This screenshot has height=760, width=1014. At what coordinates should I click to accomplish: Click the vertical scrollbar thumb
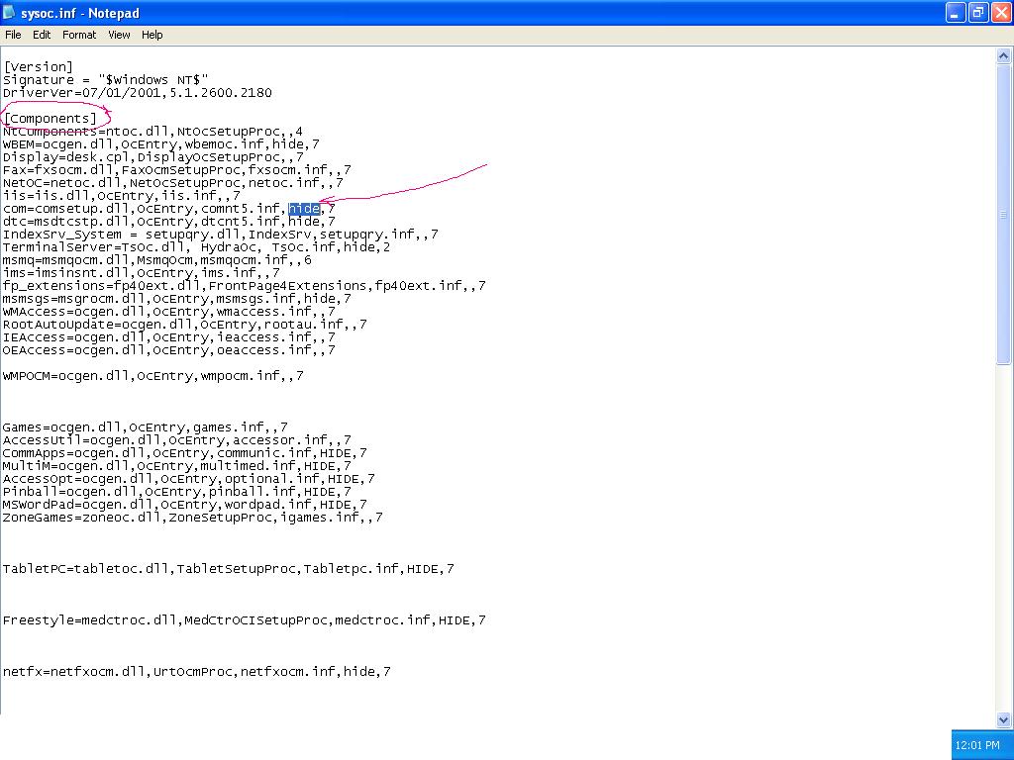1003,214
